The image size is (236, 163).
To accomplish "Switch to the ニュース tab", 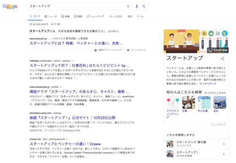I will click(51, 16).
